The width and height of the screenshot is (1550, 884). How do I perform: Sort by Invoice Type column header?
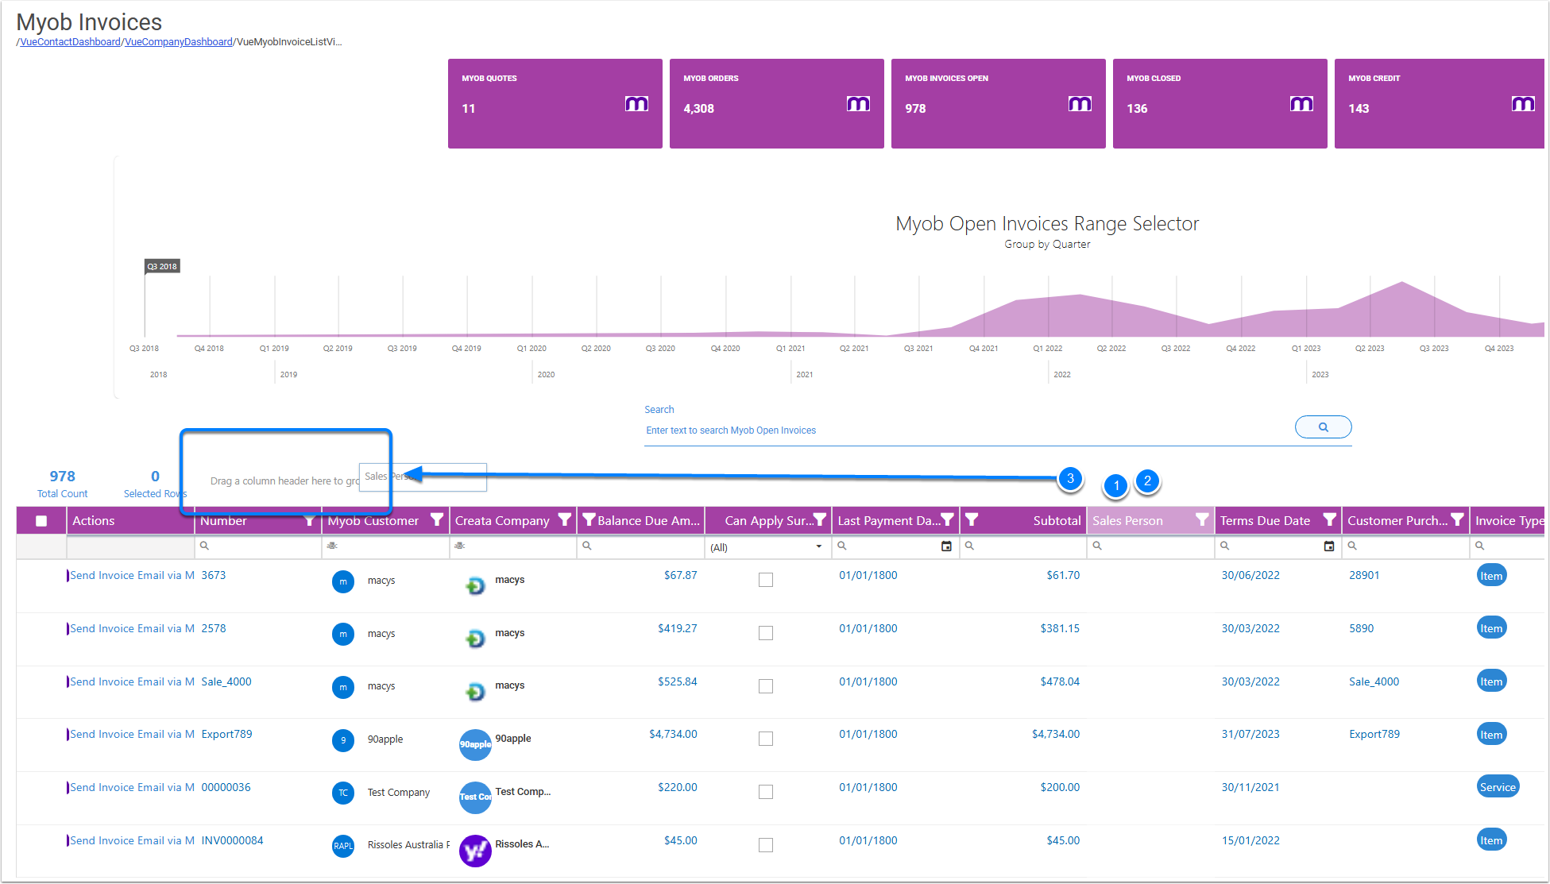[1509, 520]
